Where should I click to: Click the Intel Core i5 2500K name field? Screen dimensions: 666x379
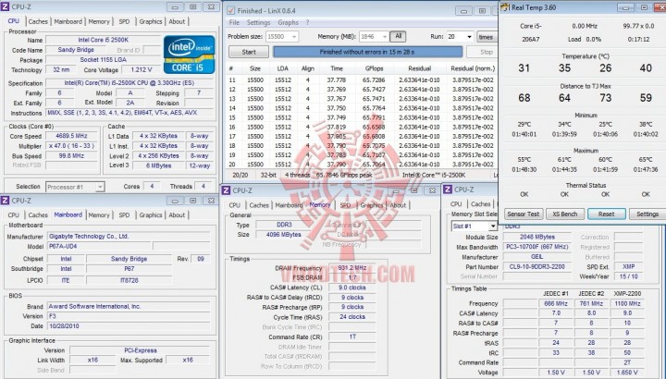coord(104,40)
